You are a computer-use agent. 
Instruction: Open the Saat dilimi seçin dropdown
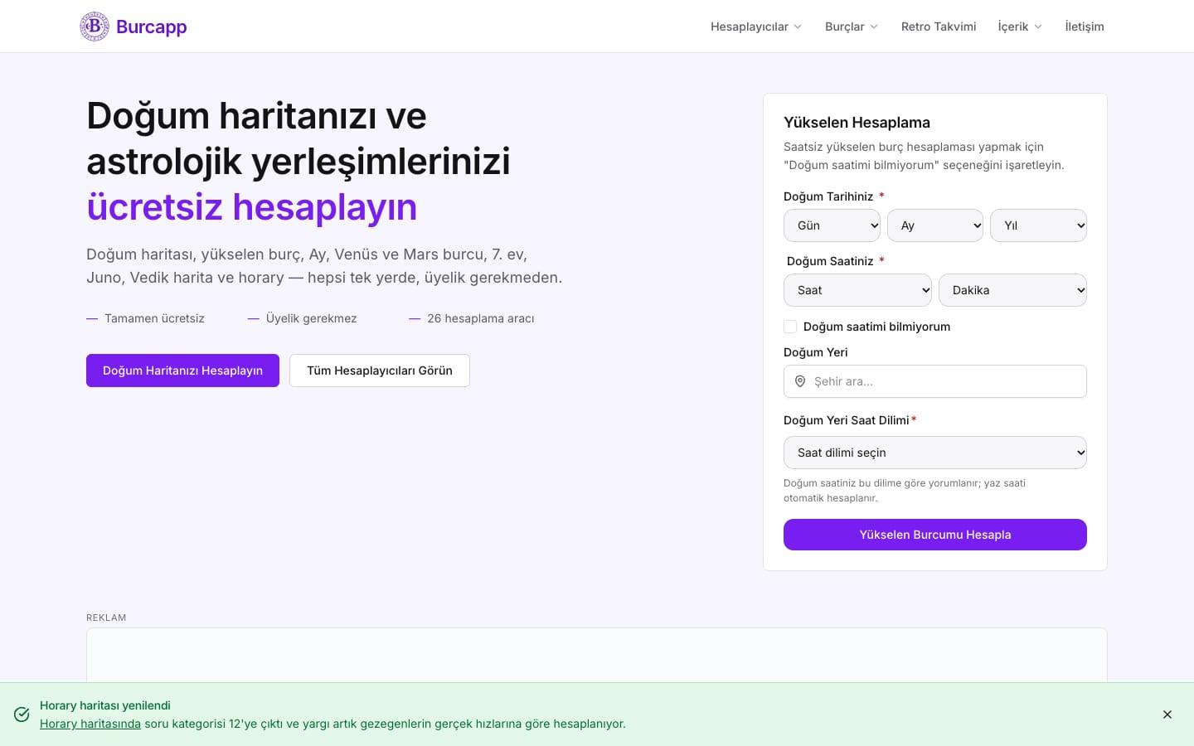[935, 453]
